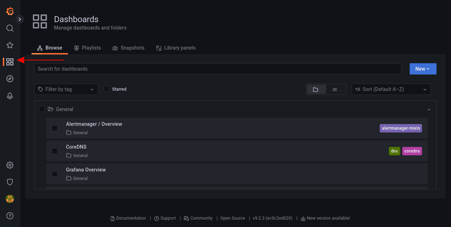The width and height of the screenshot is (451, 227).
Task: Open the Starred dashboards star icon
Action: 10,45
